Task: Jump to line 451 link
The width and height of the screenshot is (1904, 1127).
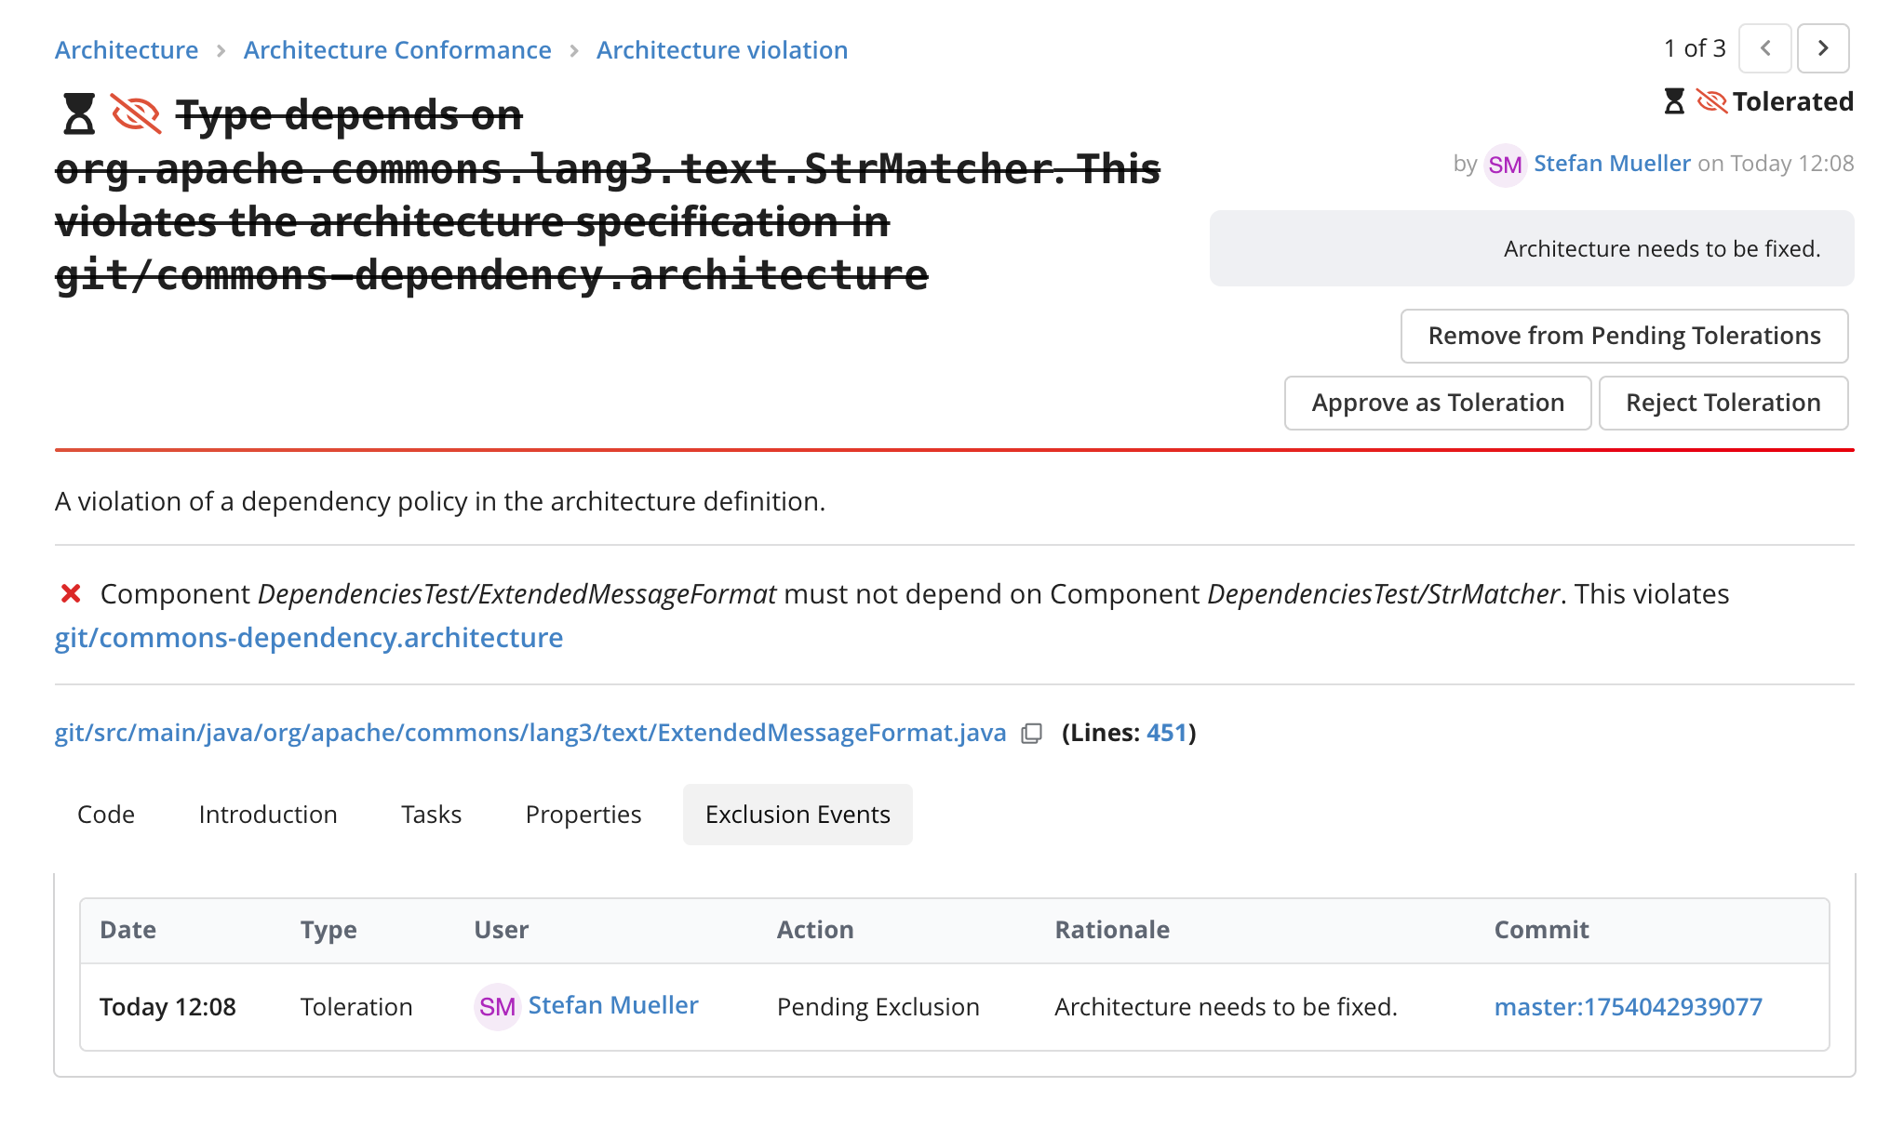Action: click(x=1167, y=733)
